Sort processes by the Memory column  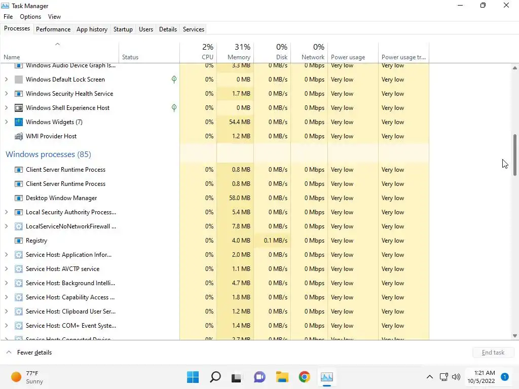(235, 52)
